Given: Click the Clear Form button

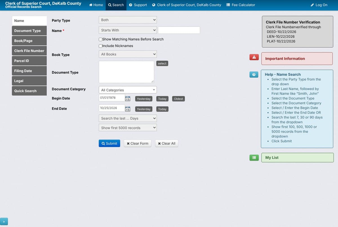Looking at the screenshot, I should [137, 143].
